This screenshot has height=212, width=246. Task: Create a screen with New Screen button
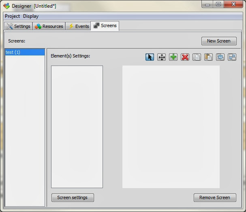(x=219, y=41)
